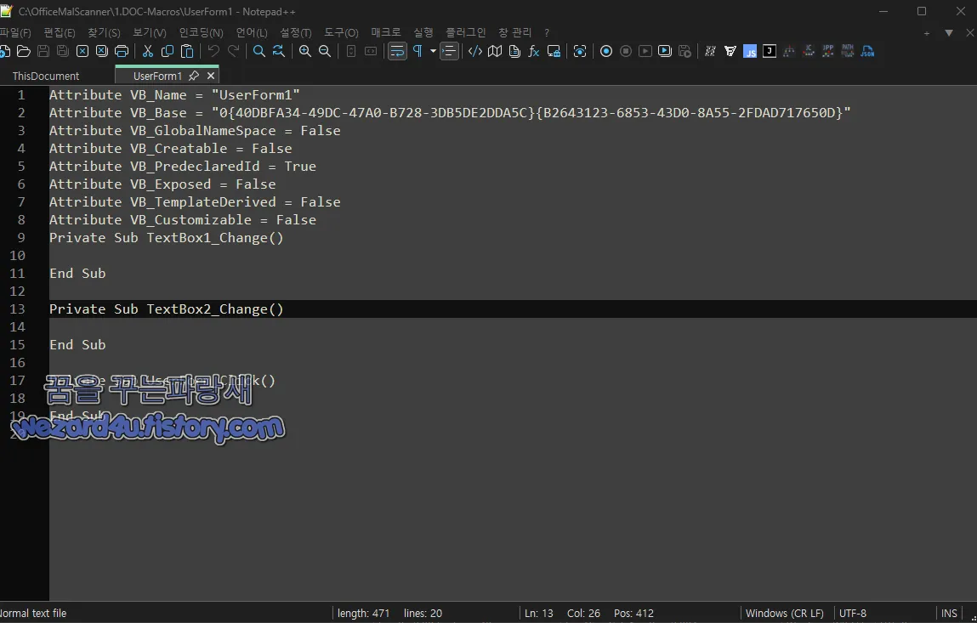Click the user-defined language code-brackets icon
Image resolution: width=977 pixels, height=623 pixels.
[474, 51]
